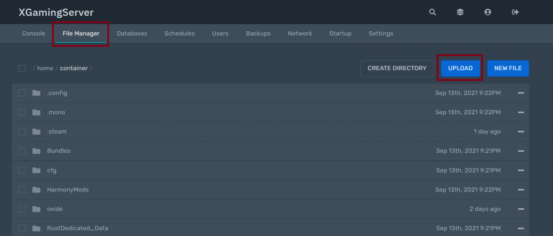Image resolution: width=553 pixels, height=236 pixels.
Task: Check the checkbox next to Bundles folder
Action: [x=22, y=151]
